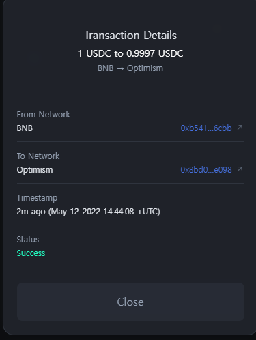Click the arrow between BNB and Optimism
Screen dimensions: 256x340
coord(120,68)
